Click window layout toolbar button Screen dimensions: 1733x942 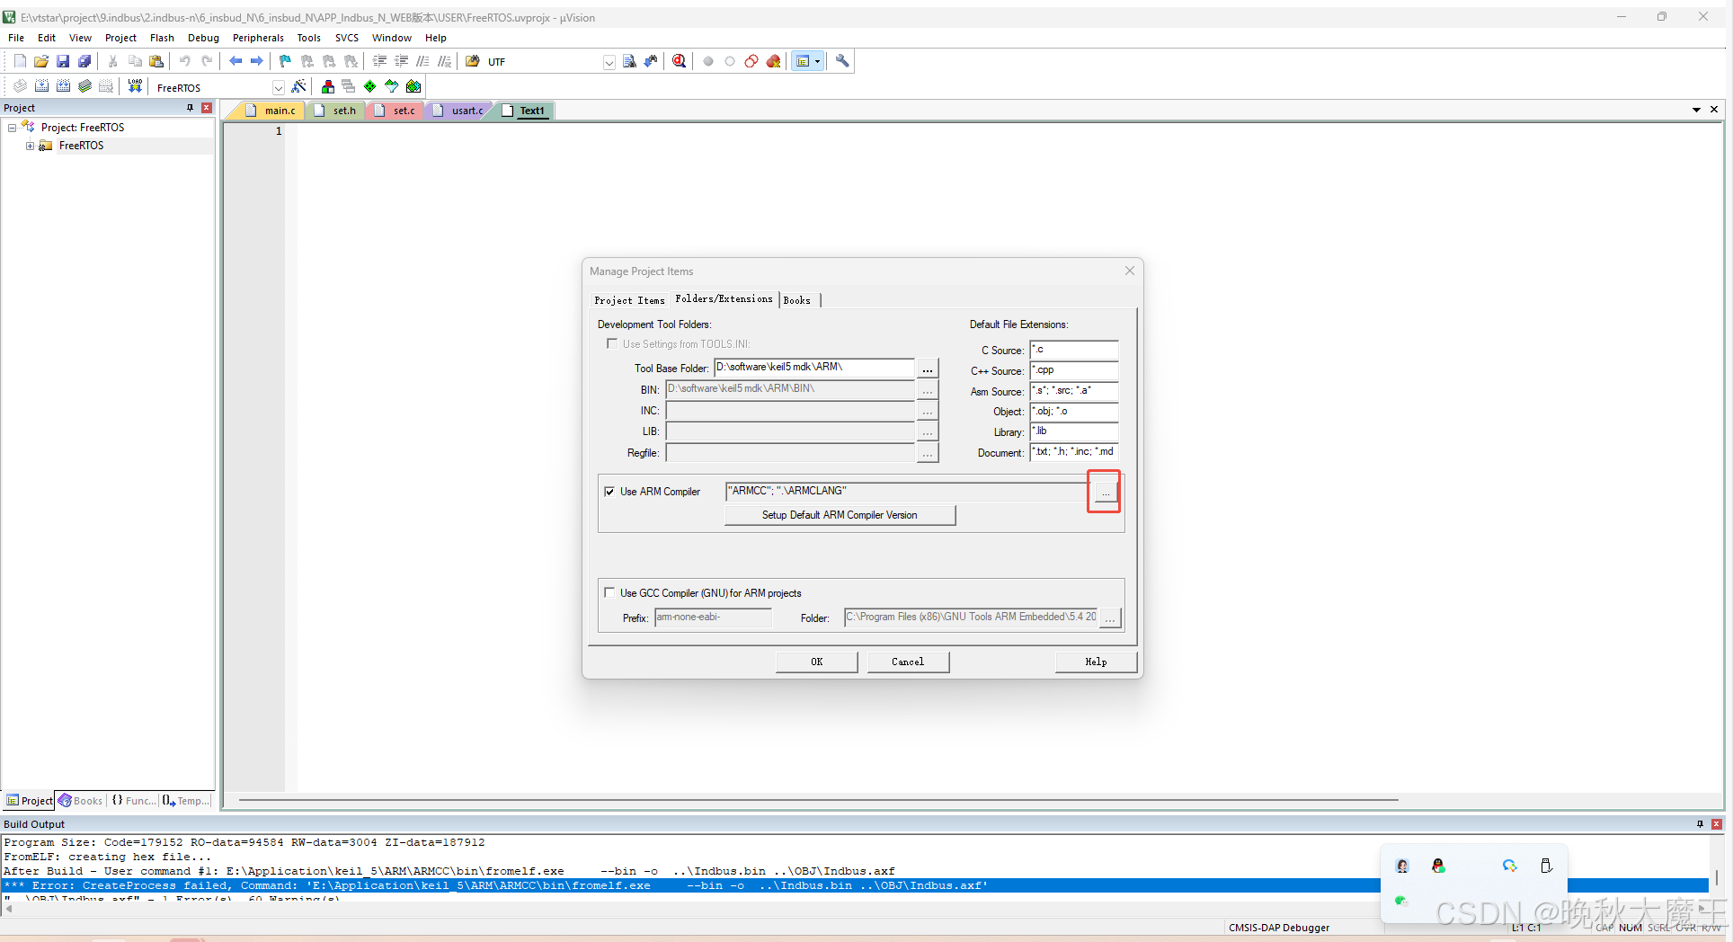(803, 61)
